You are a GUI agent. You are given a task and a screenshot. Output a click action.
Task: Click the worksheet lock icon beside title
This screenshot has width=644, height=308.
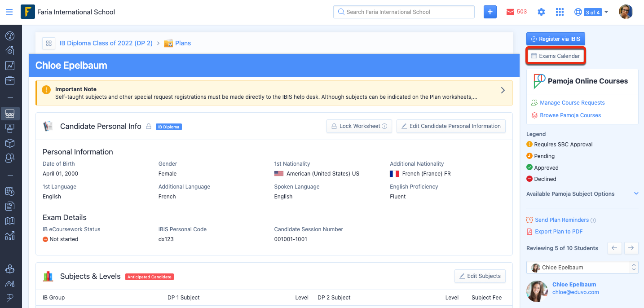148,127
